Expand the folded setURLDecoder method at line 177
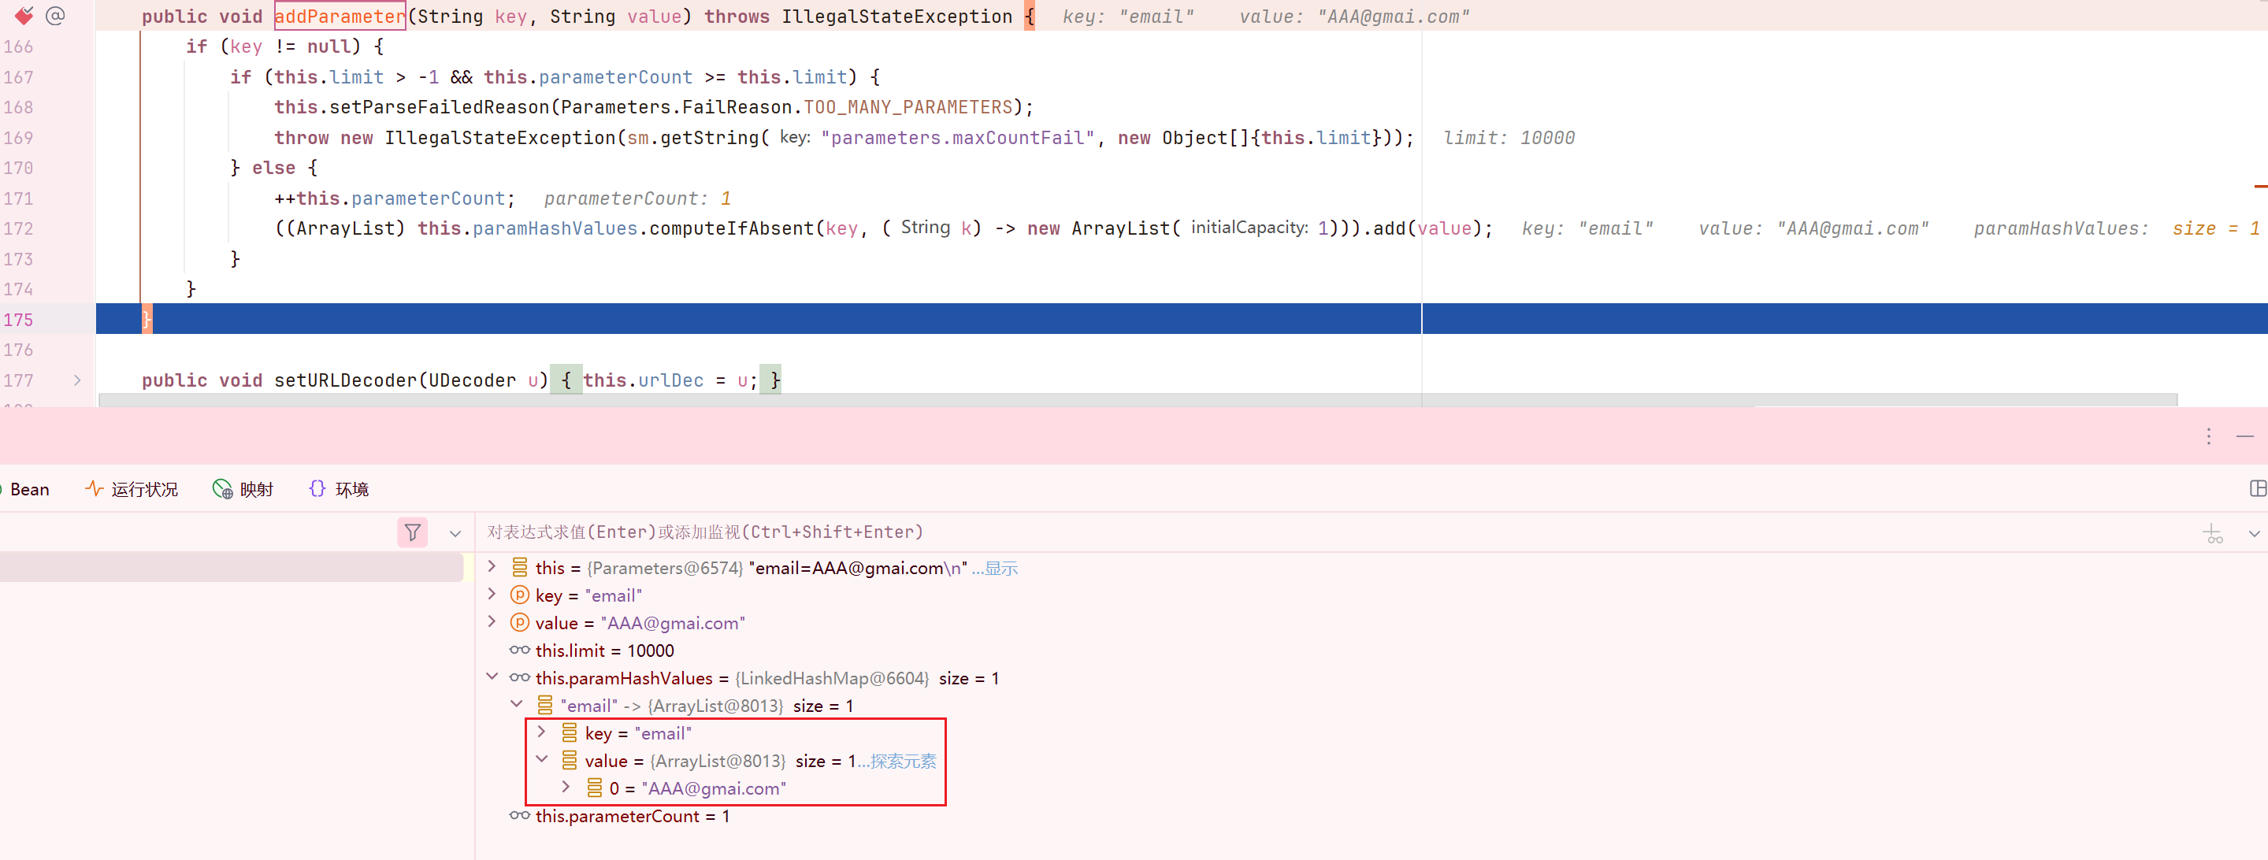The image size is (2268, 860). click(77, 380)
